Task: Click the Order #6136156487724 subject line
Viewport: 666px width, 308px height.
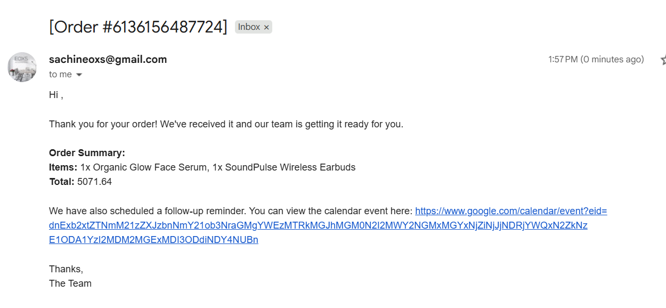Action: pos(138,27)
